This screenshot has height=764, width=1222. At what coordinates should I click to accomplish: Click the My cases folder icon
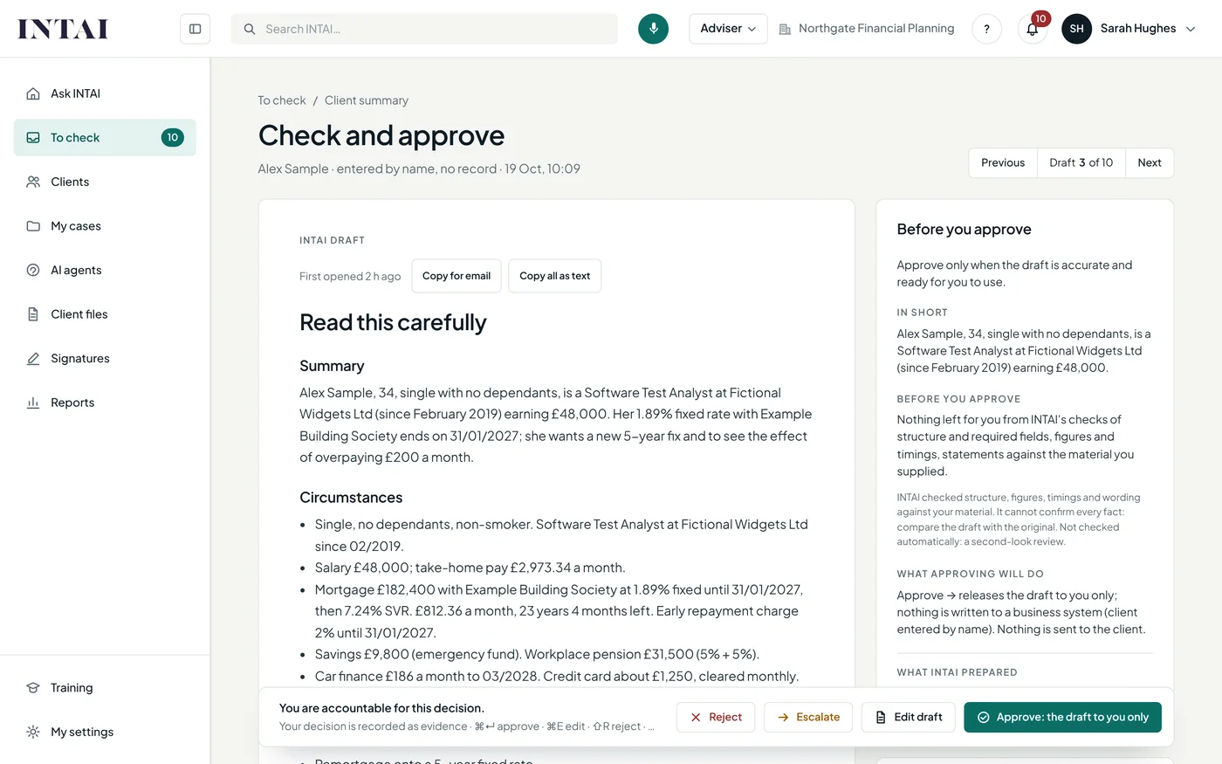(33, 226)
